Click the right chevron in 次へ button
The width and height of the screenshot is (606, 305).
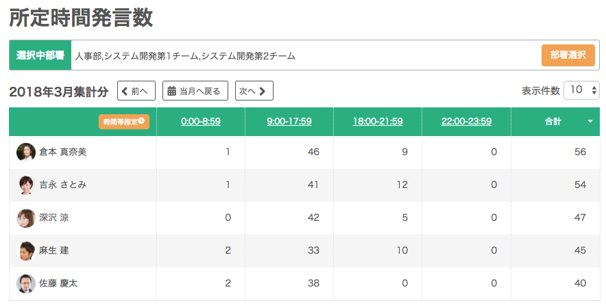[x=262, y=91]
